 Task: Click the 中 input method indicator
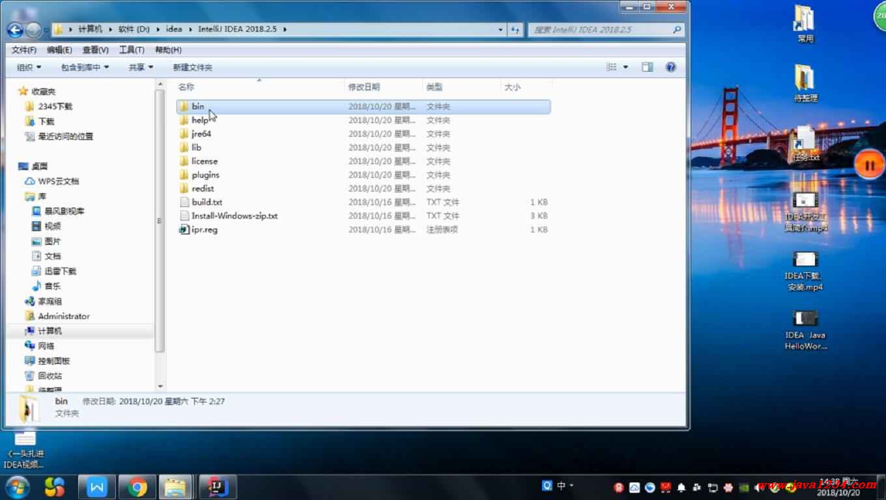coord(562,486)
